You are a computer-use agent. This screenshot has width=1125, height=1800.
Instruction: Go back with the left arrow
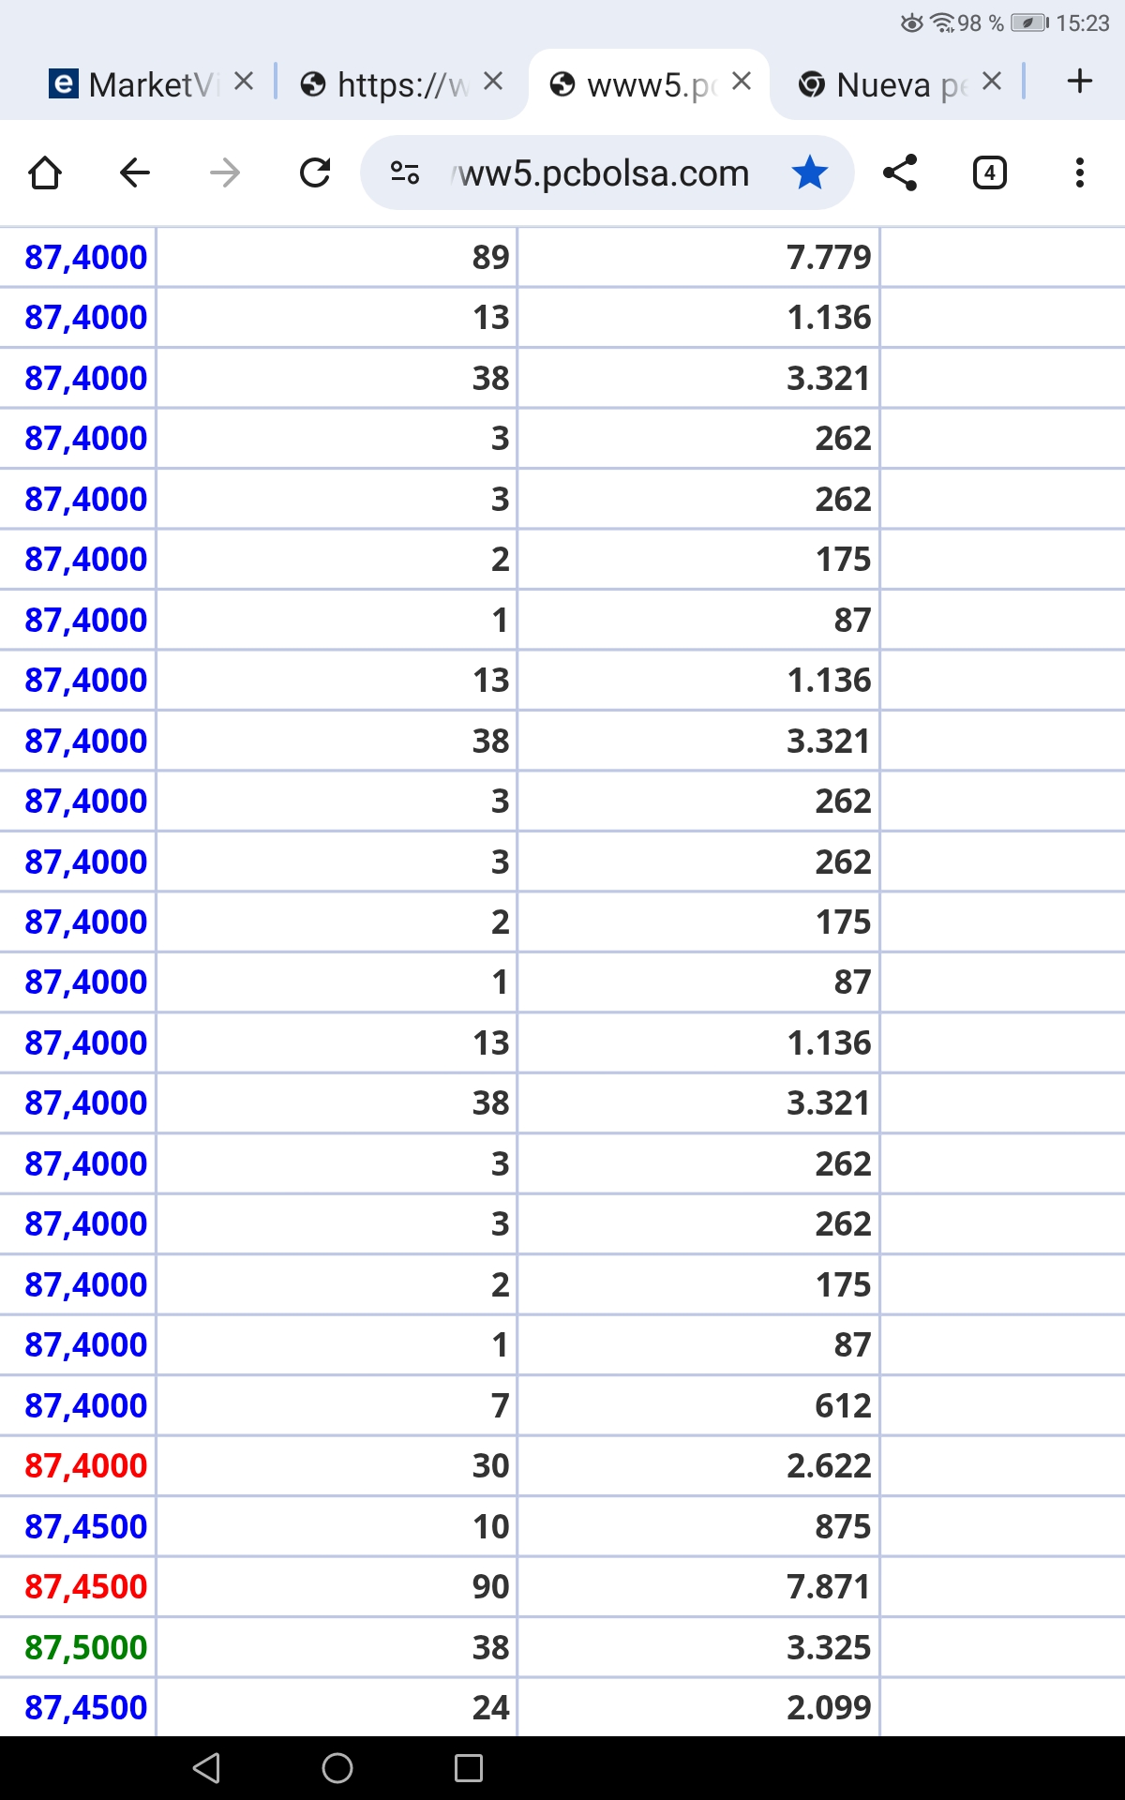click(135, 173)
